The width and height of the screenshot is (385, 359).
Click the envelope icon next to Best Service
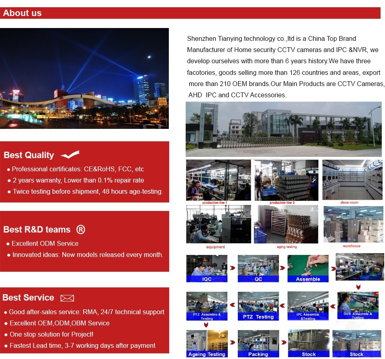(x=67, y=298)
